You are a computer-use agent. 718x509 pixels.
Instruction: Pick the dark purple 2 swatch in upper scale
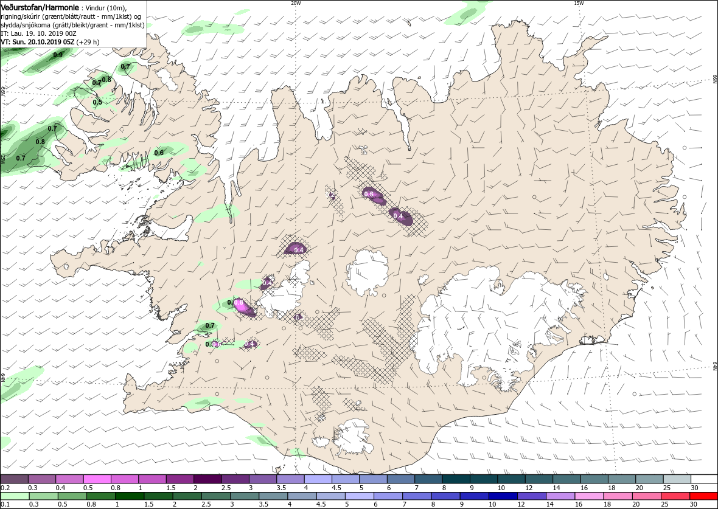tap(207, 479)
